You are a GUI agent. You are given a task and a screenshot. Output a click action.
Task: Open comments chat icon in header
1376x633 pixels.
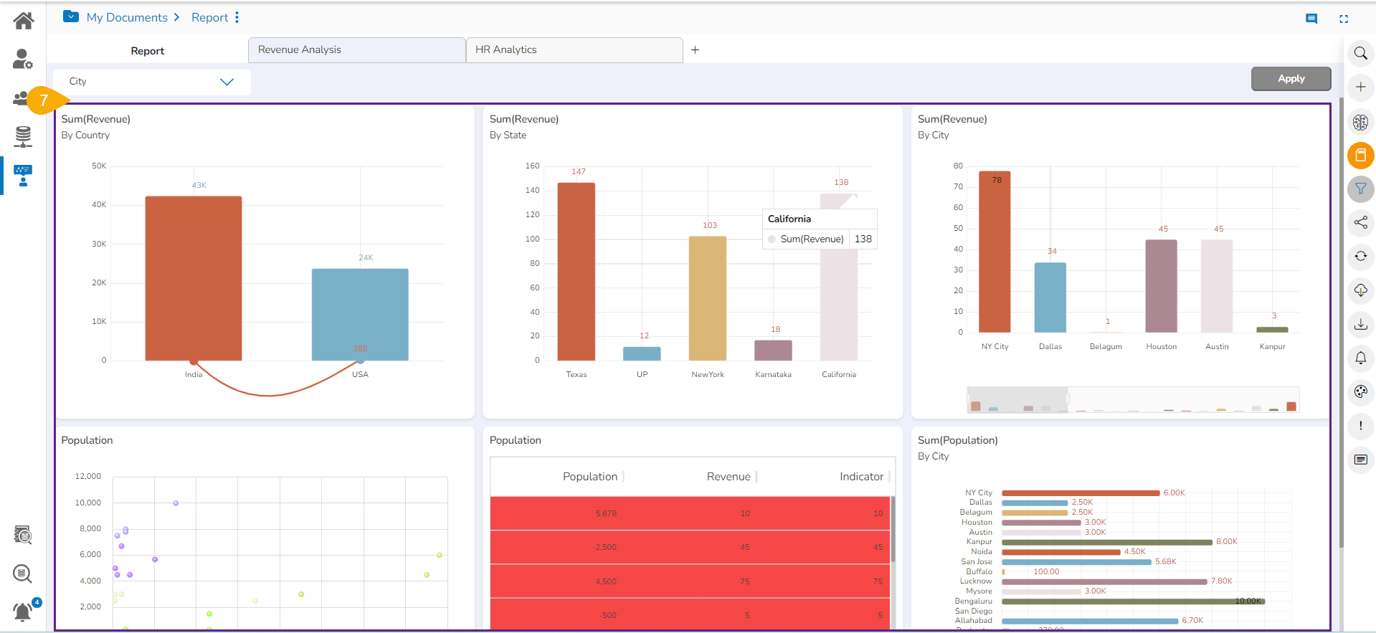[x=1311, y=19]
